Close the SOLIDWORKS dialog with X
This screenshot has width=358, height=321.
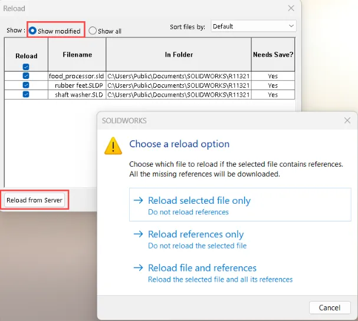tap(347, 120)
